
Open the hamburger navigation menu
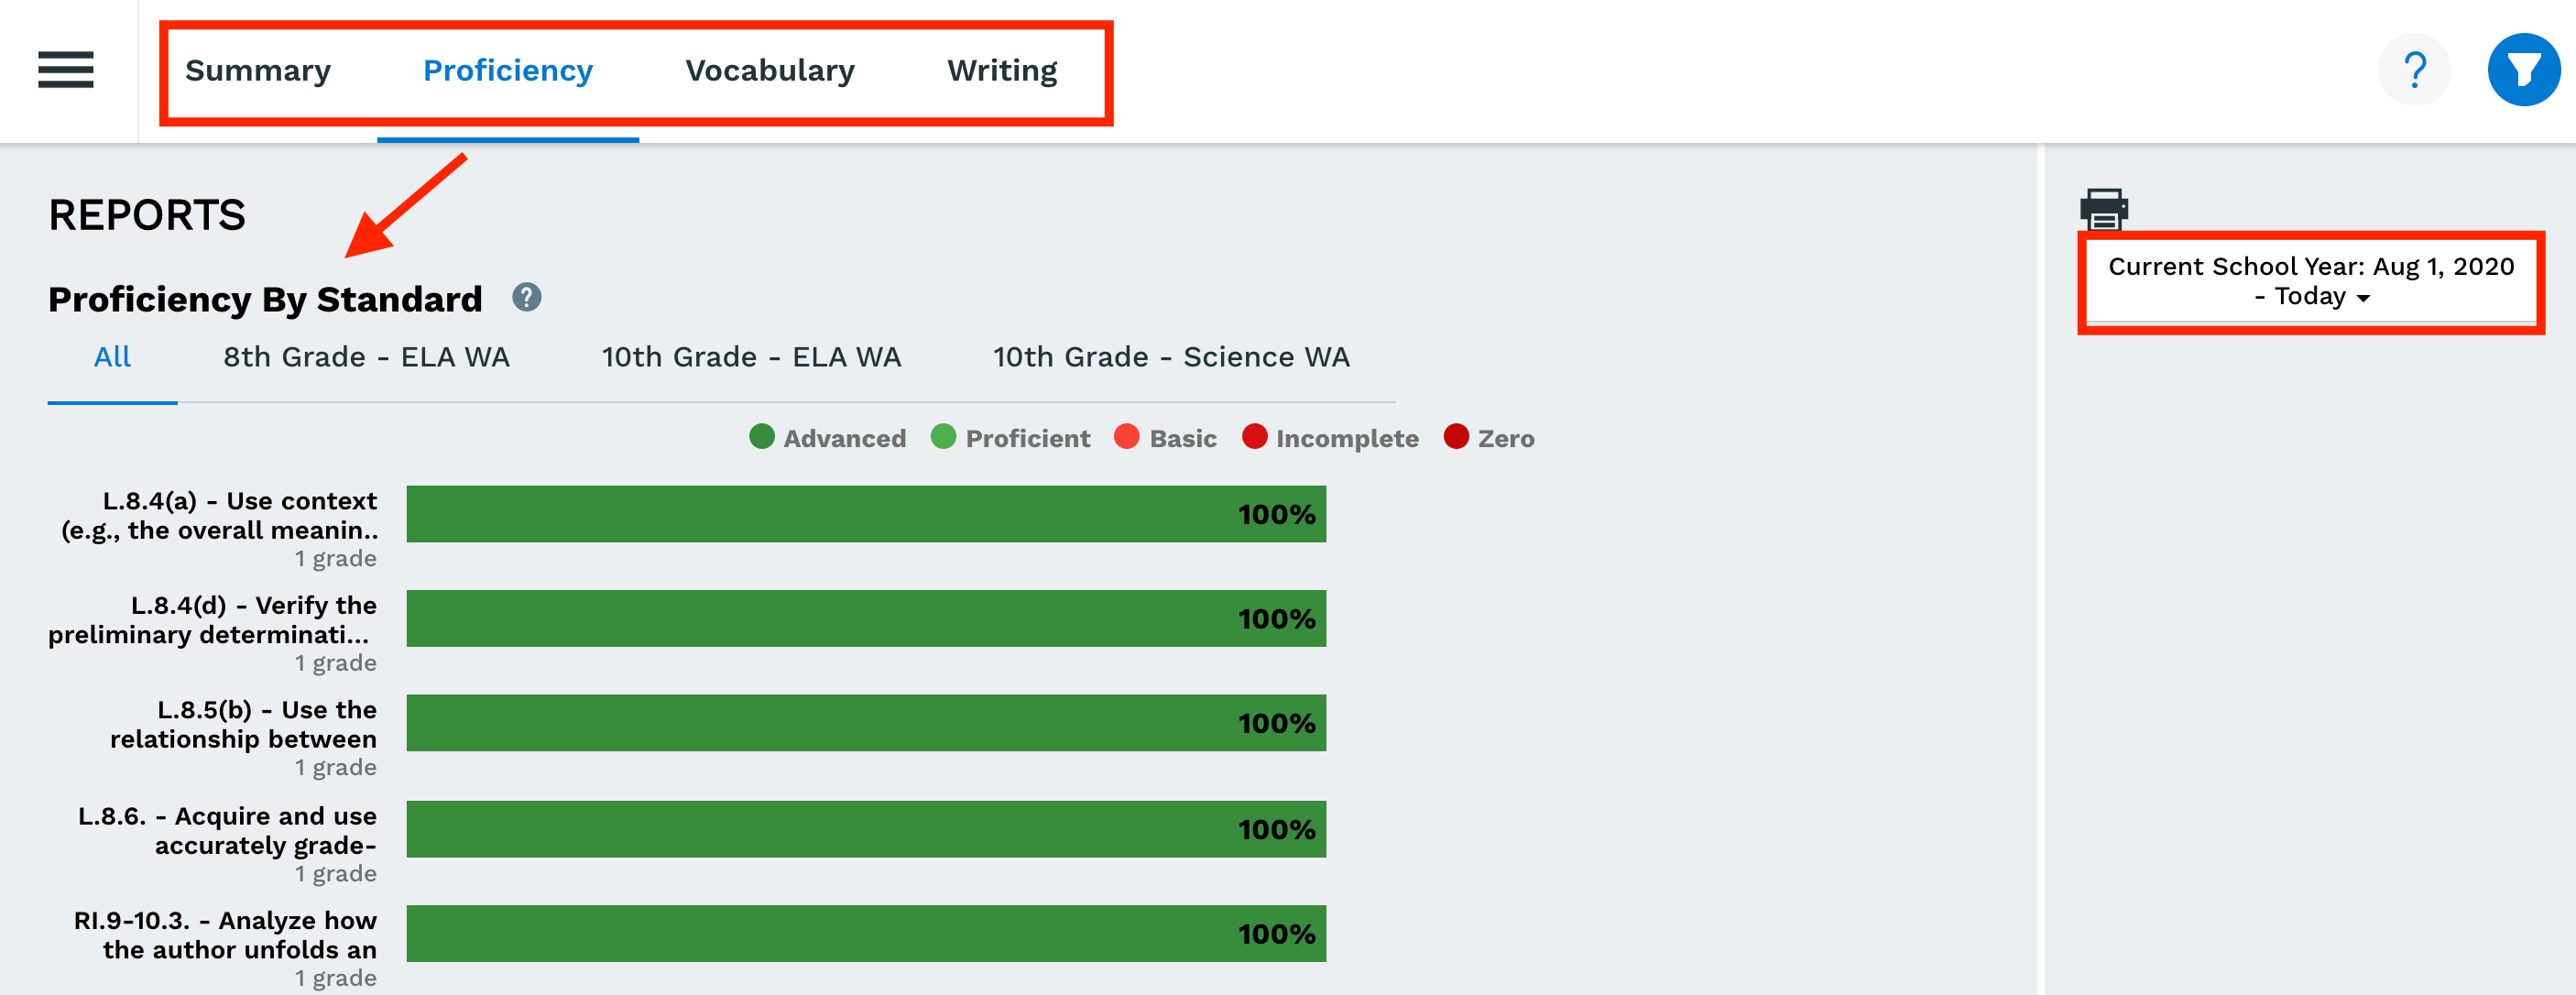[x=66, y=70]
